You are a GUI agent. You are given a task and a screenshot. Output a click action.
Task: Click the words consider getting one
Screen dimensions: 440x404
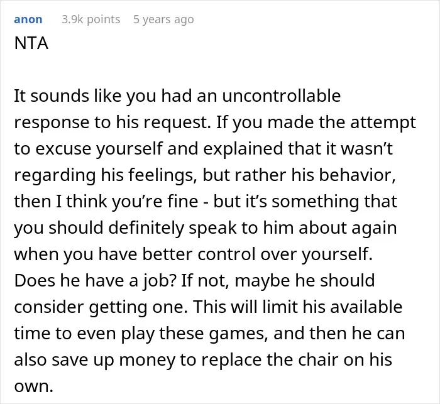coord(101,307)
